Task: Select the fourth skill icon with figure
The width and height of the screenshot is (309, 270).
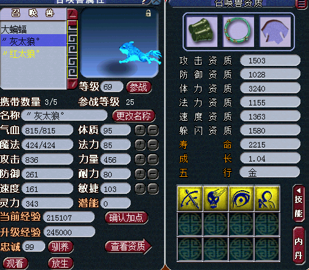Action: tap(267, 199)
